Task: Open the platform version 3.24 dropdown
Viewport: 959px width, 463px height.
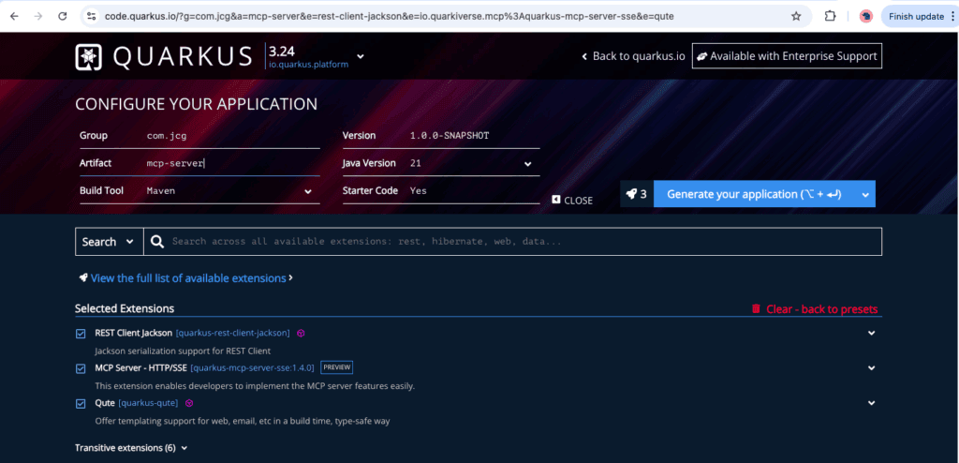Action: (x=361, y=56)
